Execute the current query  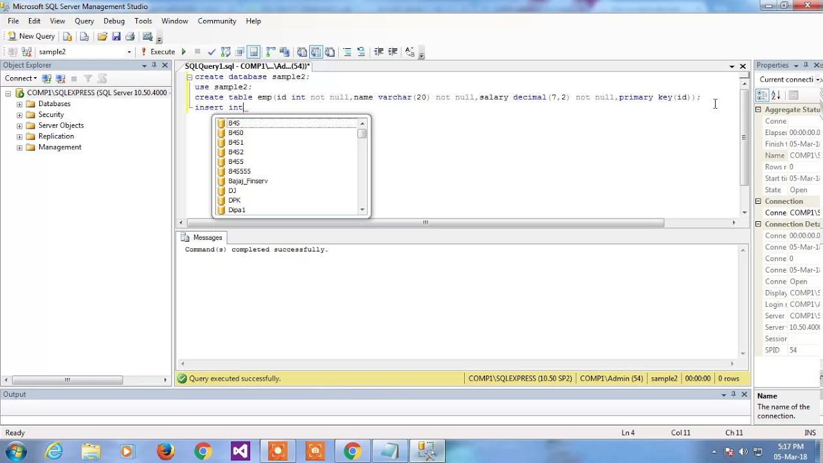pyautogui.click(x=158, y=51)
